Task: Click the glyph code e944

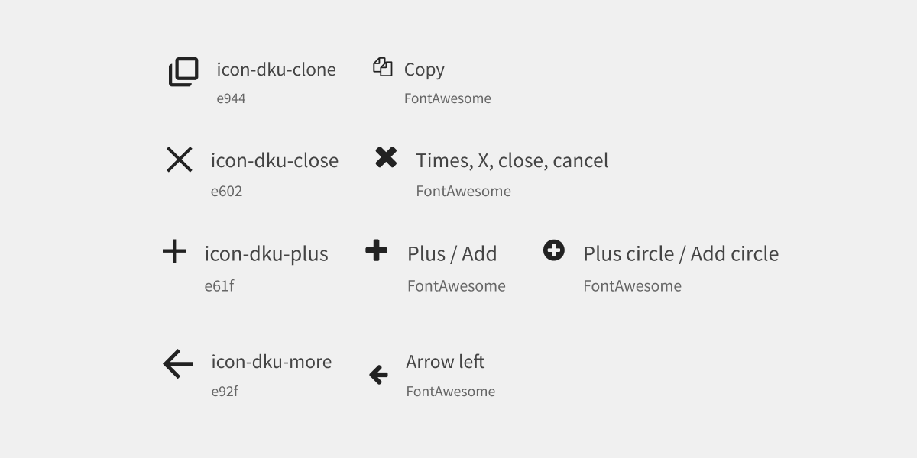Action: pos(231,98)
